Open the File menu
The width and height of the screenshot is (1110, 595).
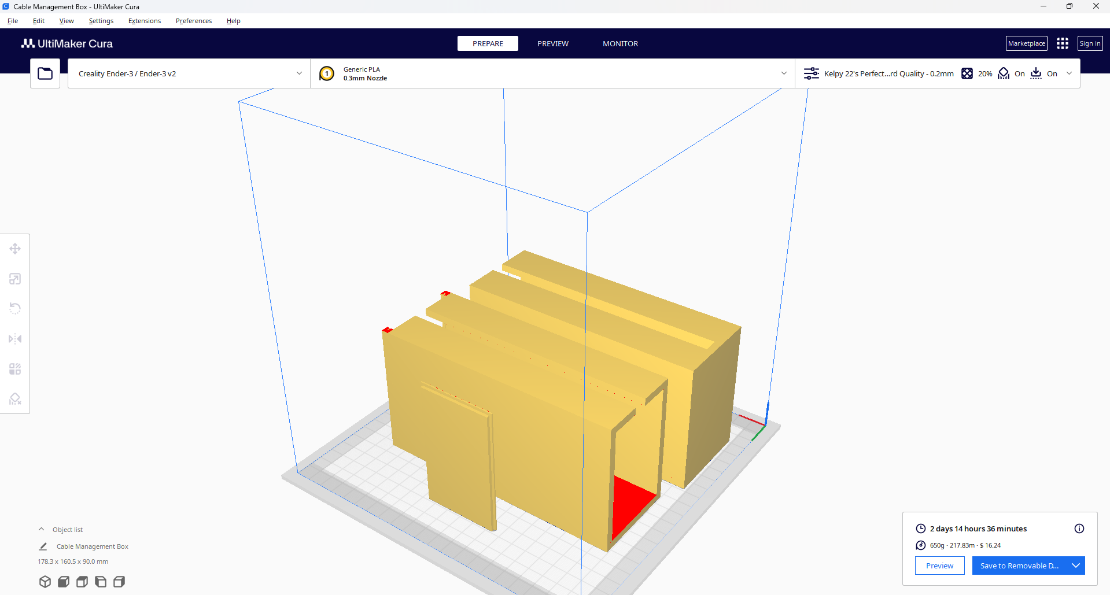pos(13,21)
